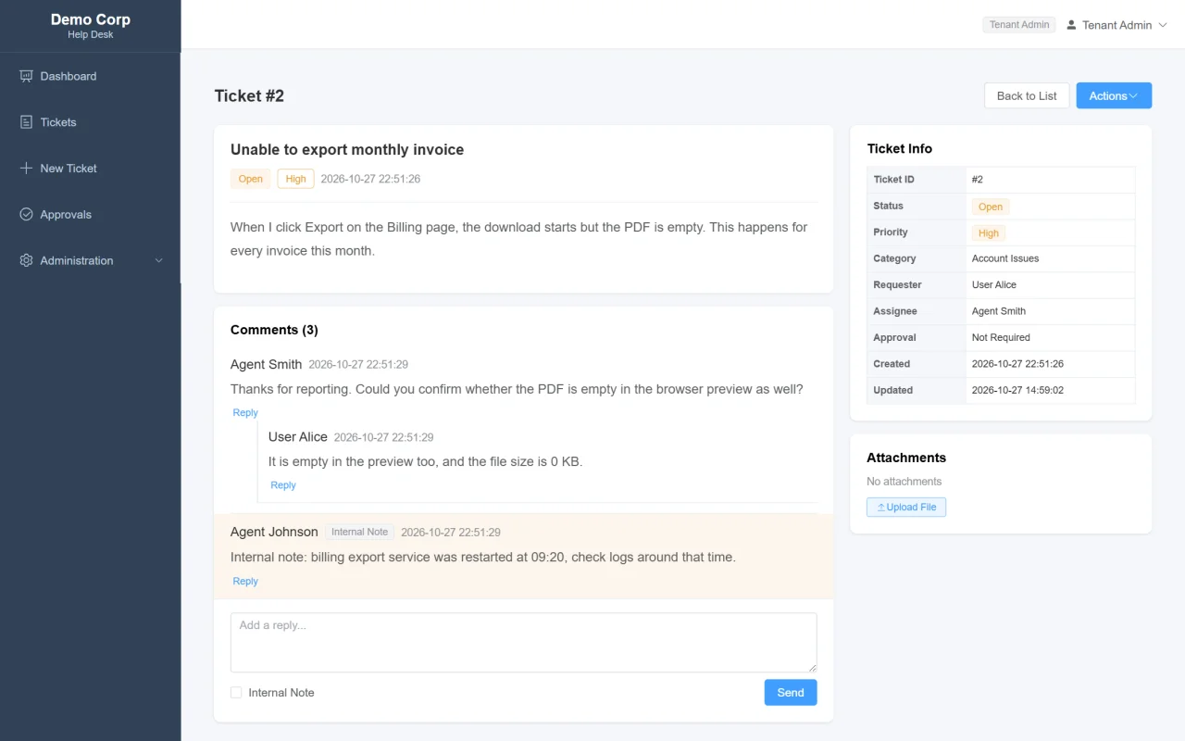The height and width of the screenshot is (741, 1185).
Task: Click the Open status in Ticket Info
Action: coord(991,207)
